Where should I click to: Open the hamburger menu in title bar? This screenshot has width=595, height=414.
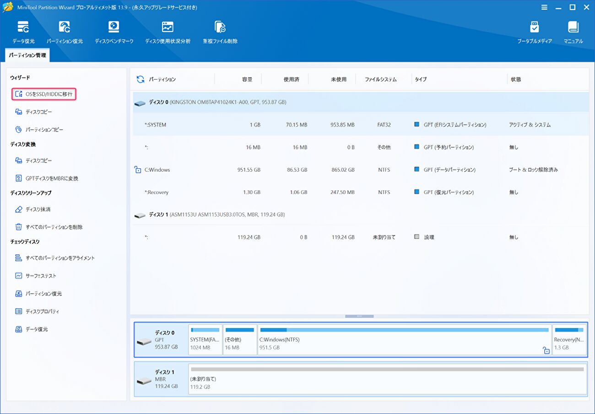coord(544,7)
